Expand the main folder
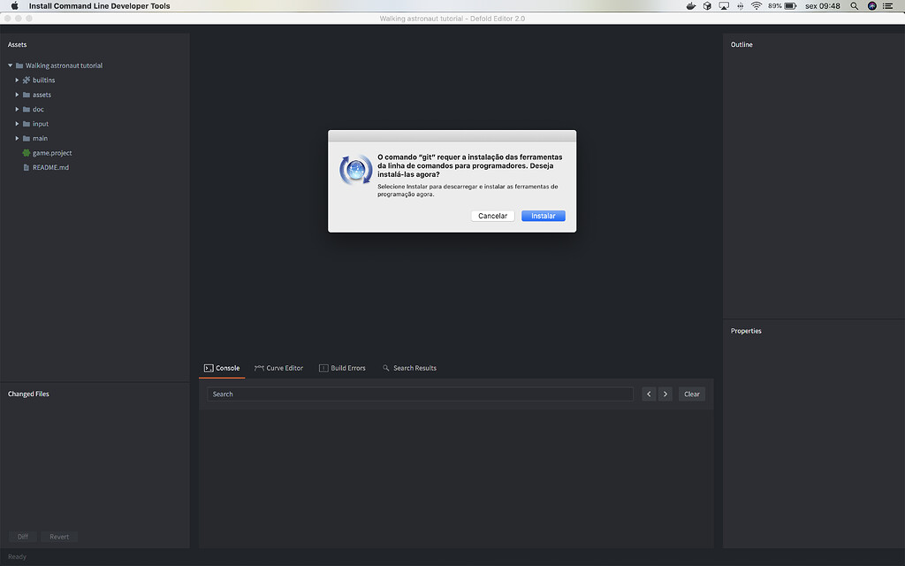 (x=15, y=138)
